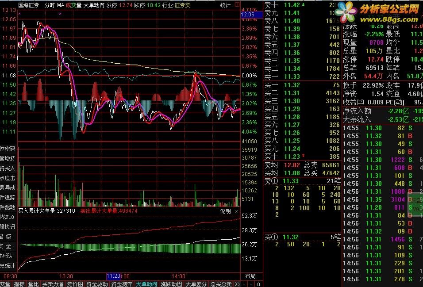Viewport: 423px width, 287px height.
Task: Click the 成交量 tab at the bottom left
Action: [5, 284]
